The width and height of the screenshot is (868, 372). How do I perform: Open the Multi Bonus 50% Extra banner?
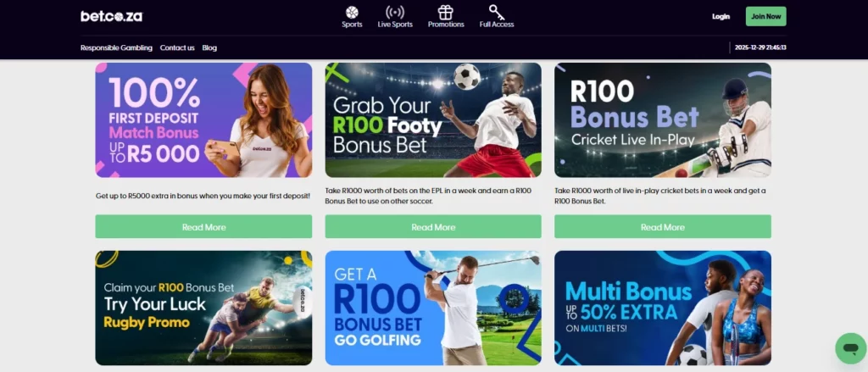coord(663,308)
